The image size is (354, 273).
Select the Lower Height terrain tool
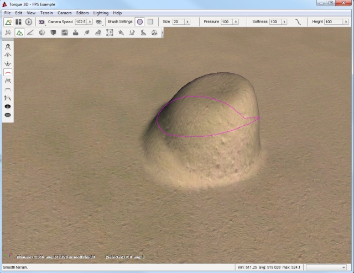pyautogui.click(x=8, y=63)
